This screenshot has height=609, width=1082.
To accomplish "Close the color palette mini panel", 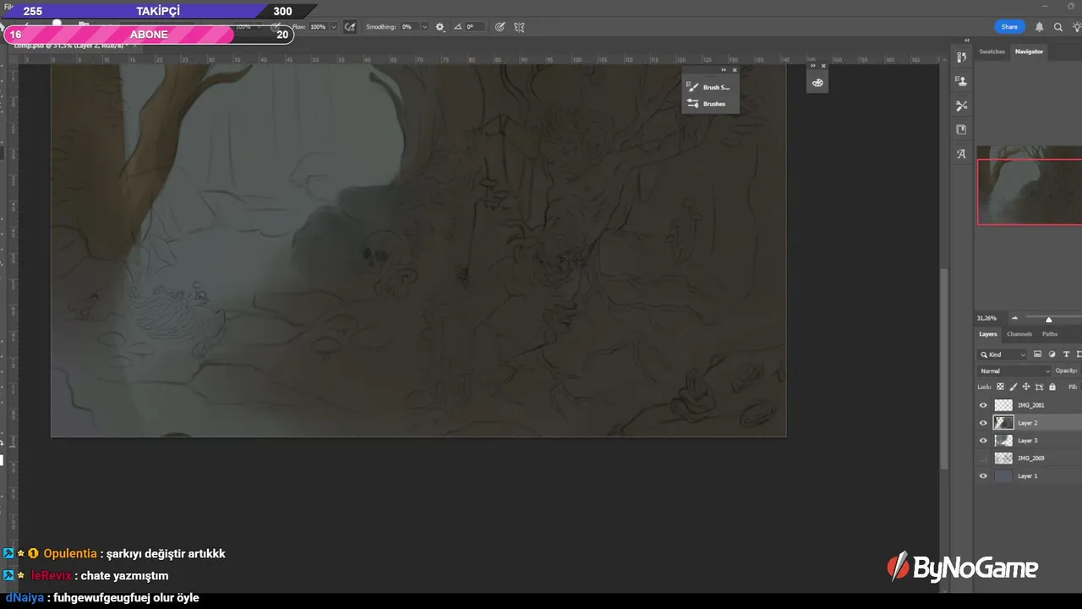I will (823, 66).
